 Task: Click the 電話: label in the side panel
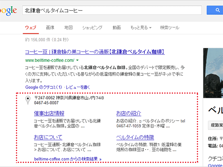point(213,146)
